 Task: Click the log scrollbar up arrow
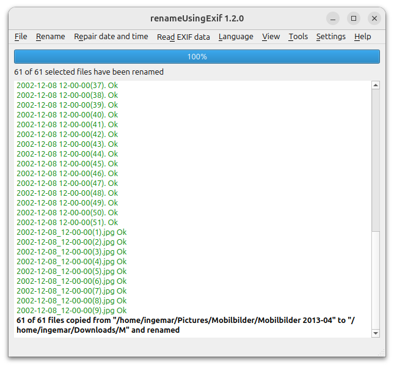tap(376, 85)
